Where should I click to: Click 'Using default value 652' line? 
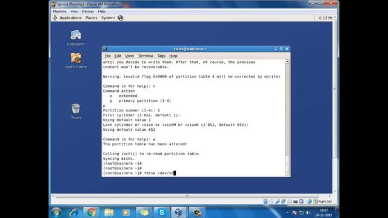129,130
